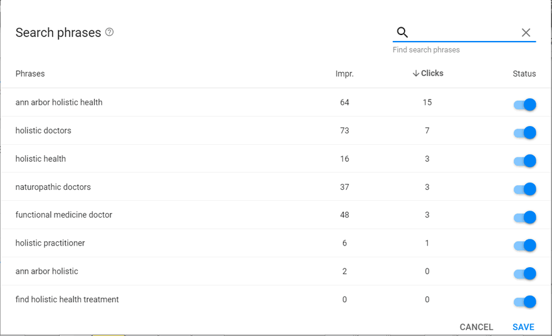
Task: Select the phrase 'holistic practitioner'
Action: pyautogui.click(x=50, y=243)
